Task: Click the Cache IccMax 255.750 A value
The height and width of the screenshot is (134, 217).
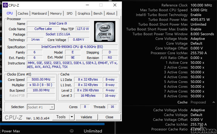Action: 199,124
